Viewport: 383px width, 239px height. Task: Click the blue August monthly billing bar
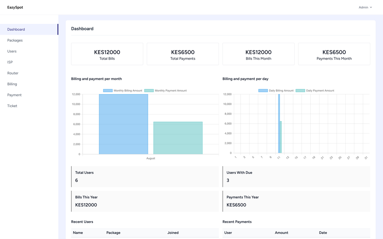(124, 124)
